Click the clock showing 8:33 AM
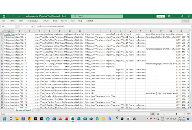 (182, 118)
